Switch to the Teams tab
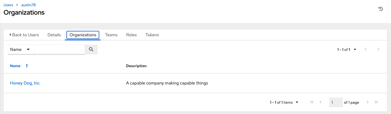Viewport: 391px width, 114px height. pyautogui.click(x=111, y=35)
